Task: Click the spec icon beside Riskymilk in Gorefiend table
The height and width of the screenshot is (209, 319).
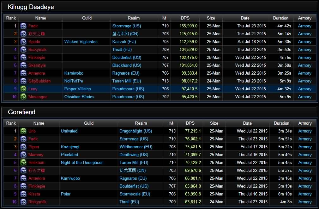Action: pyautogui.click(x=23, y=202)
